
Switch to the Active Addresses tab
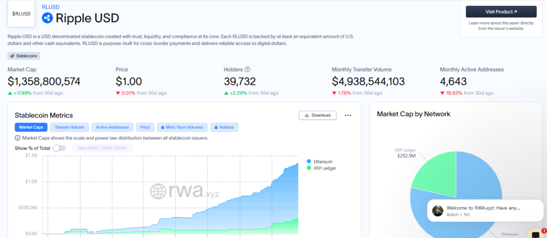coord(112,127)
